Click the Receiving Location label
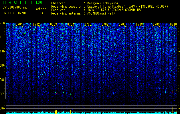180x114 pixels. pyautogui.click(x=67, y=7)
